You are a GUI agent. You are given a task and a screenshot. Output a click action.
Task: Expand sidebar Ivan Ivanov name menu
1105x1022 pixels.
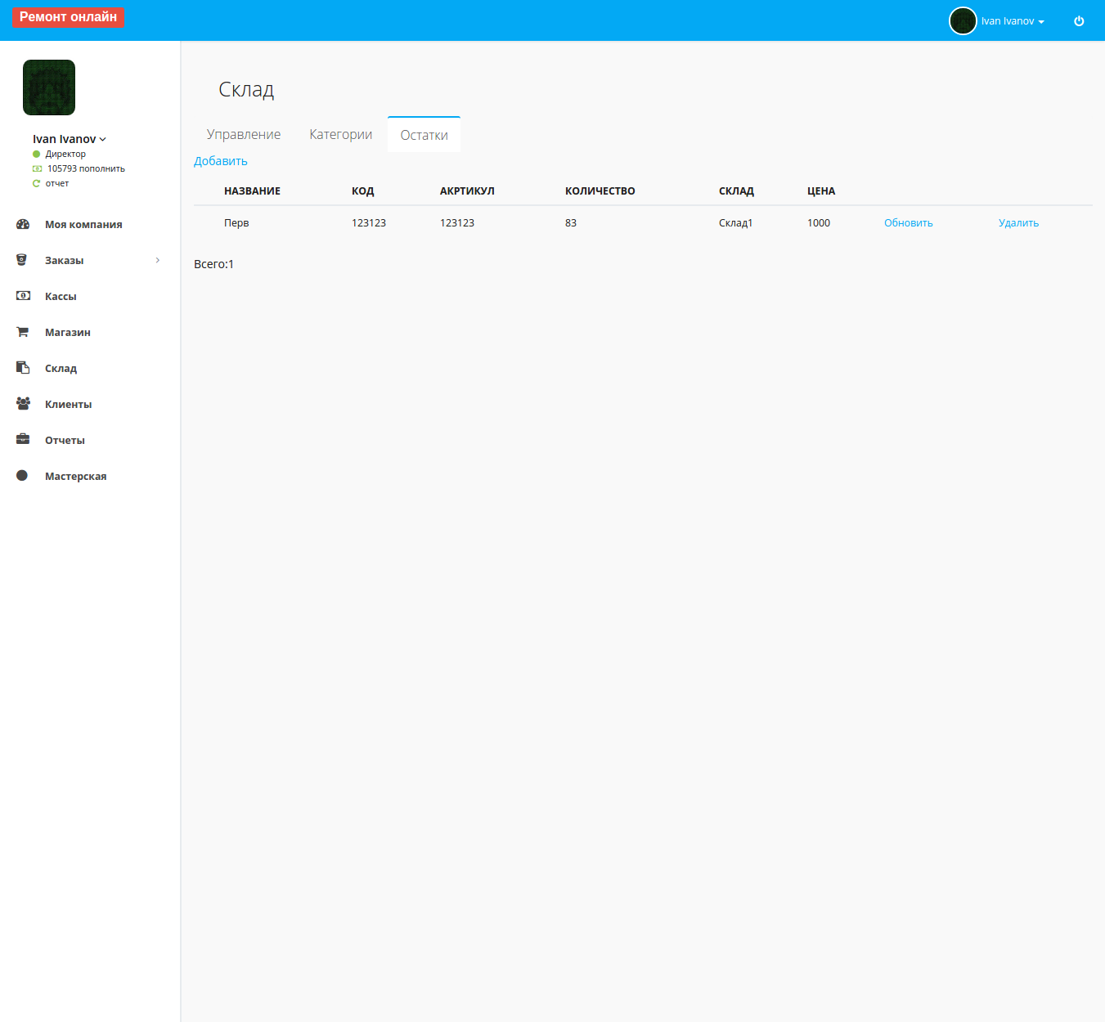pyautogui.click(x=70, y=139)
